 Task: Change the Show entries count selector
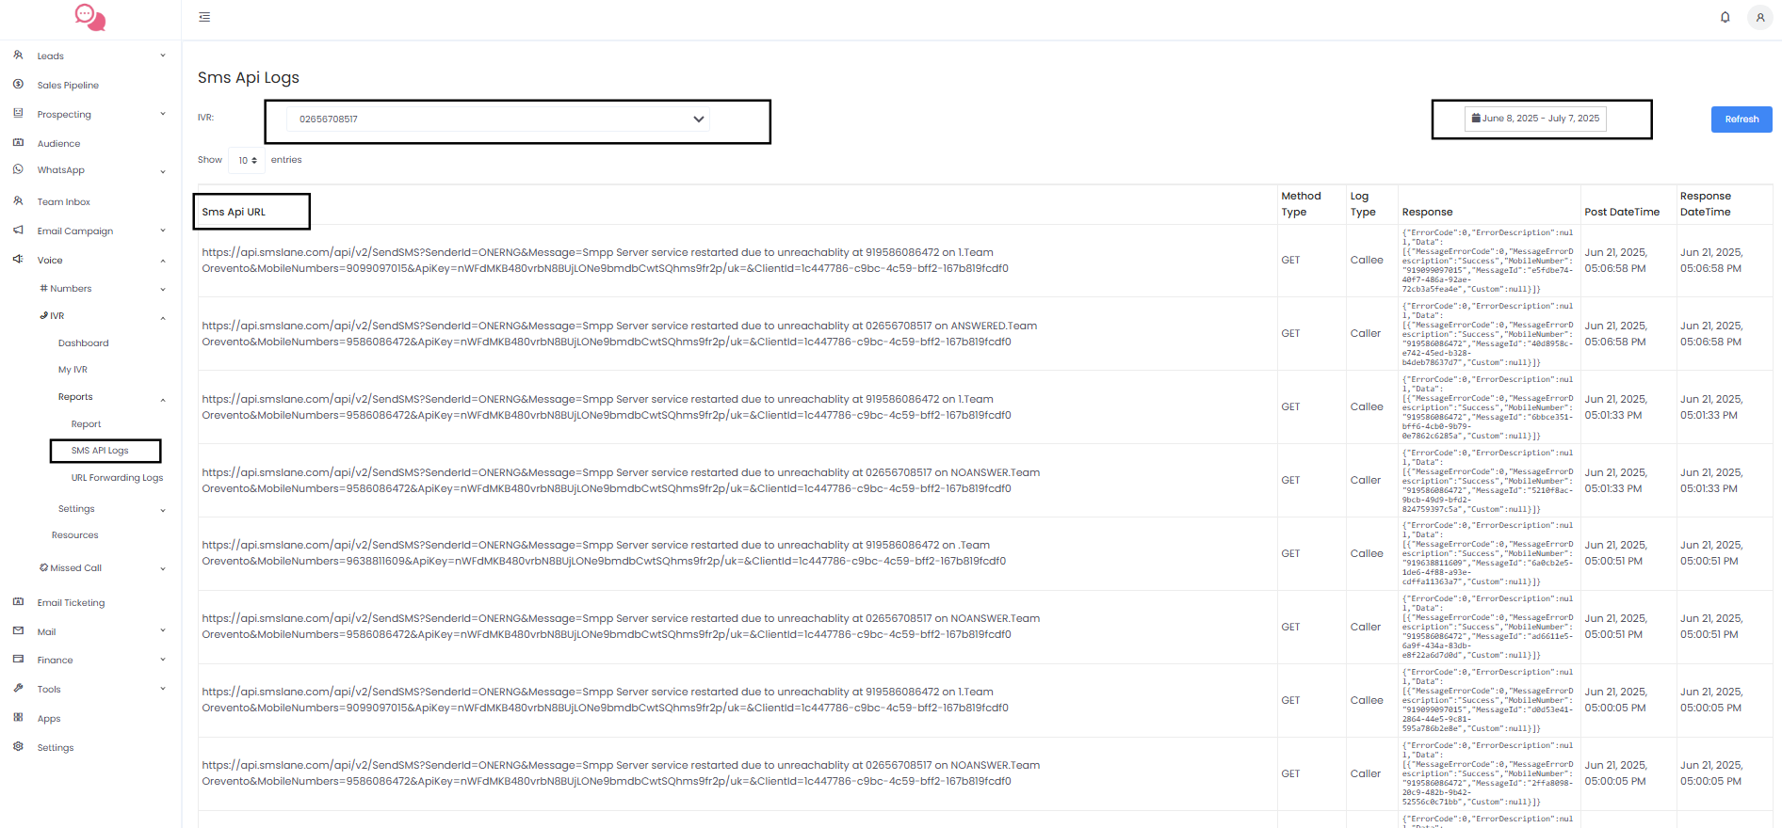point(247,160)
